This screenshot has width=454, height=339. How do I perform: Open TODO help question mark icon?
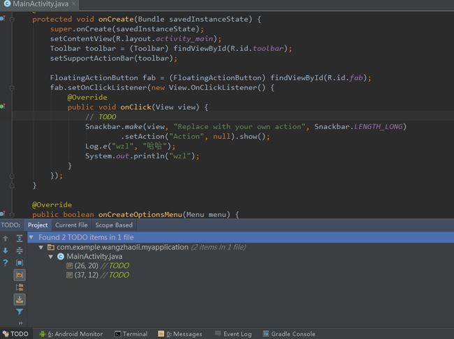pos(6,263)
